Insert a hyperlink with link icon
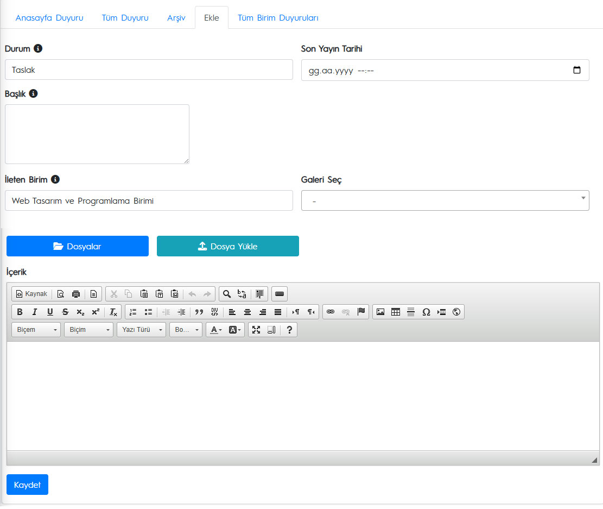The image size is (603, 509). (331, 312)
